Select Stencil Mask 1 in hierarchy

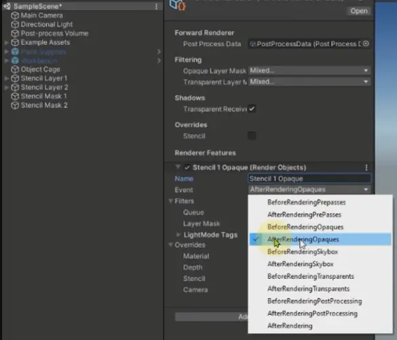coord(44,96)
